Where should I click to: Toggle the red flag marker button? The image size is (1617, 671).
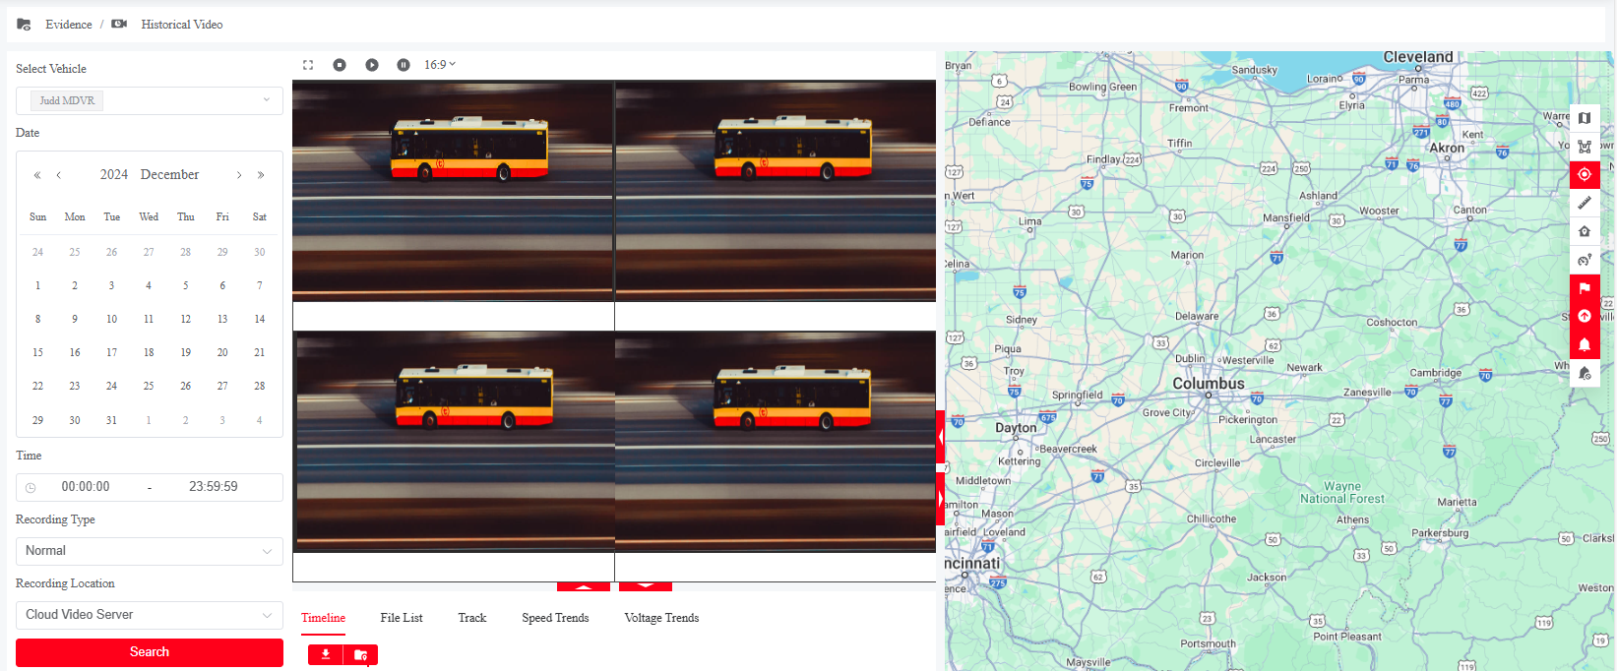pos(1585,288)
